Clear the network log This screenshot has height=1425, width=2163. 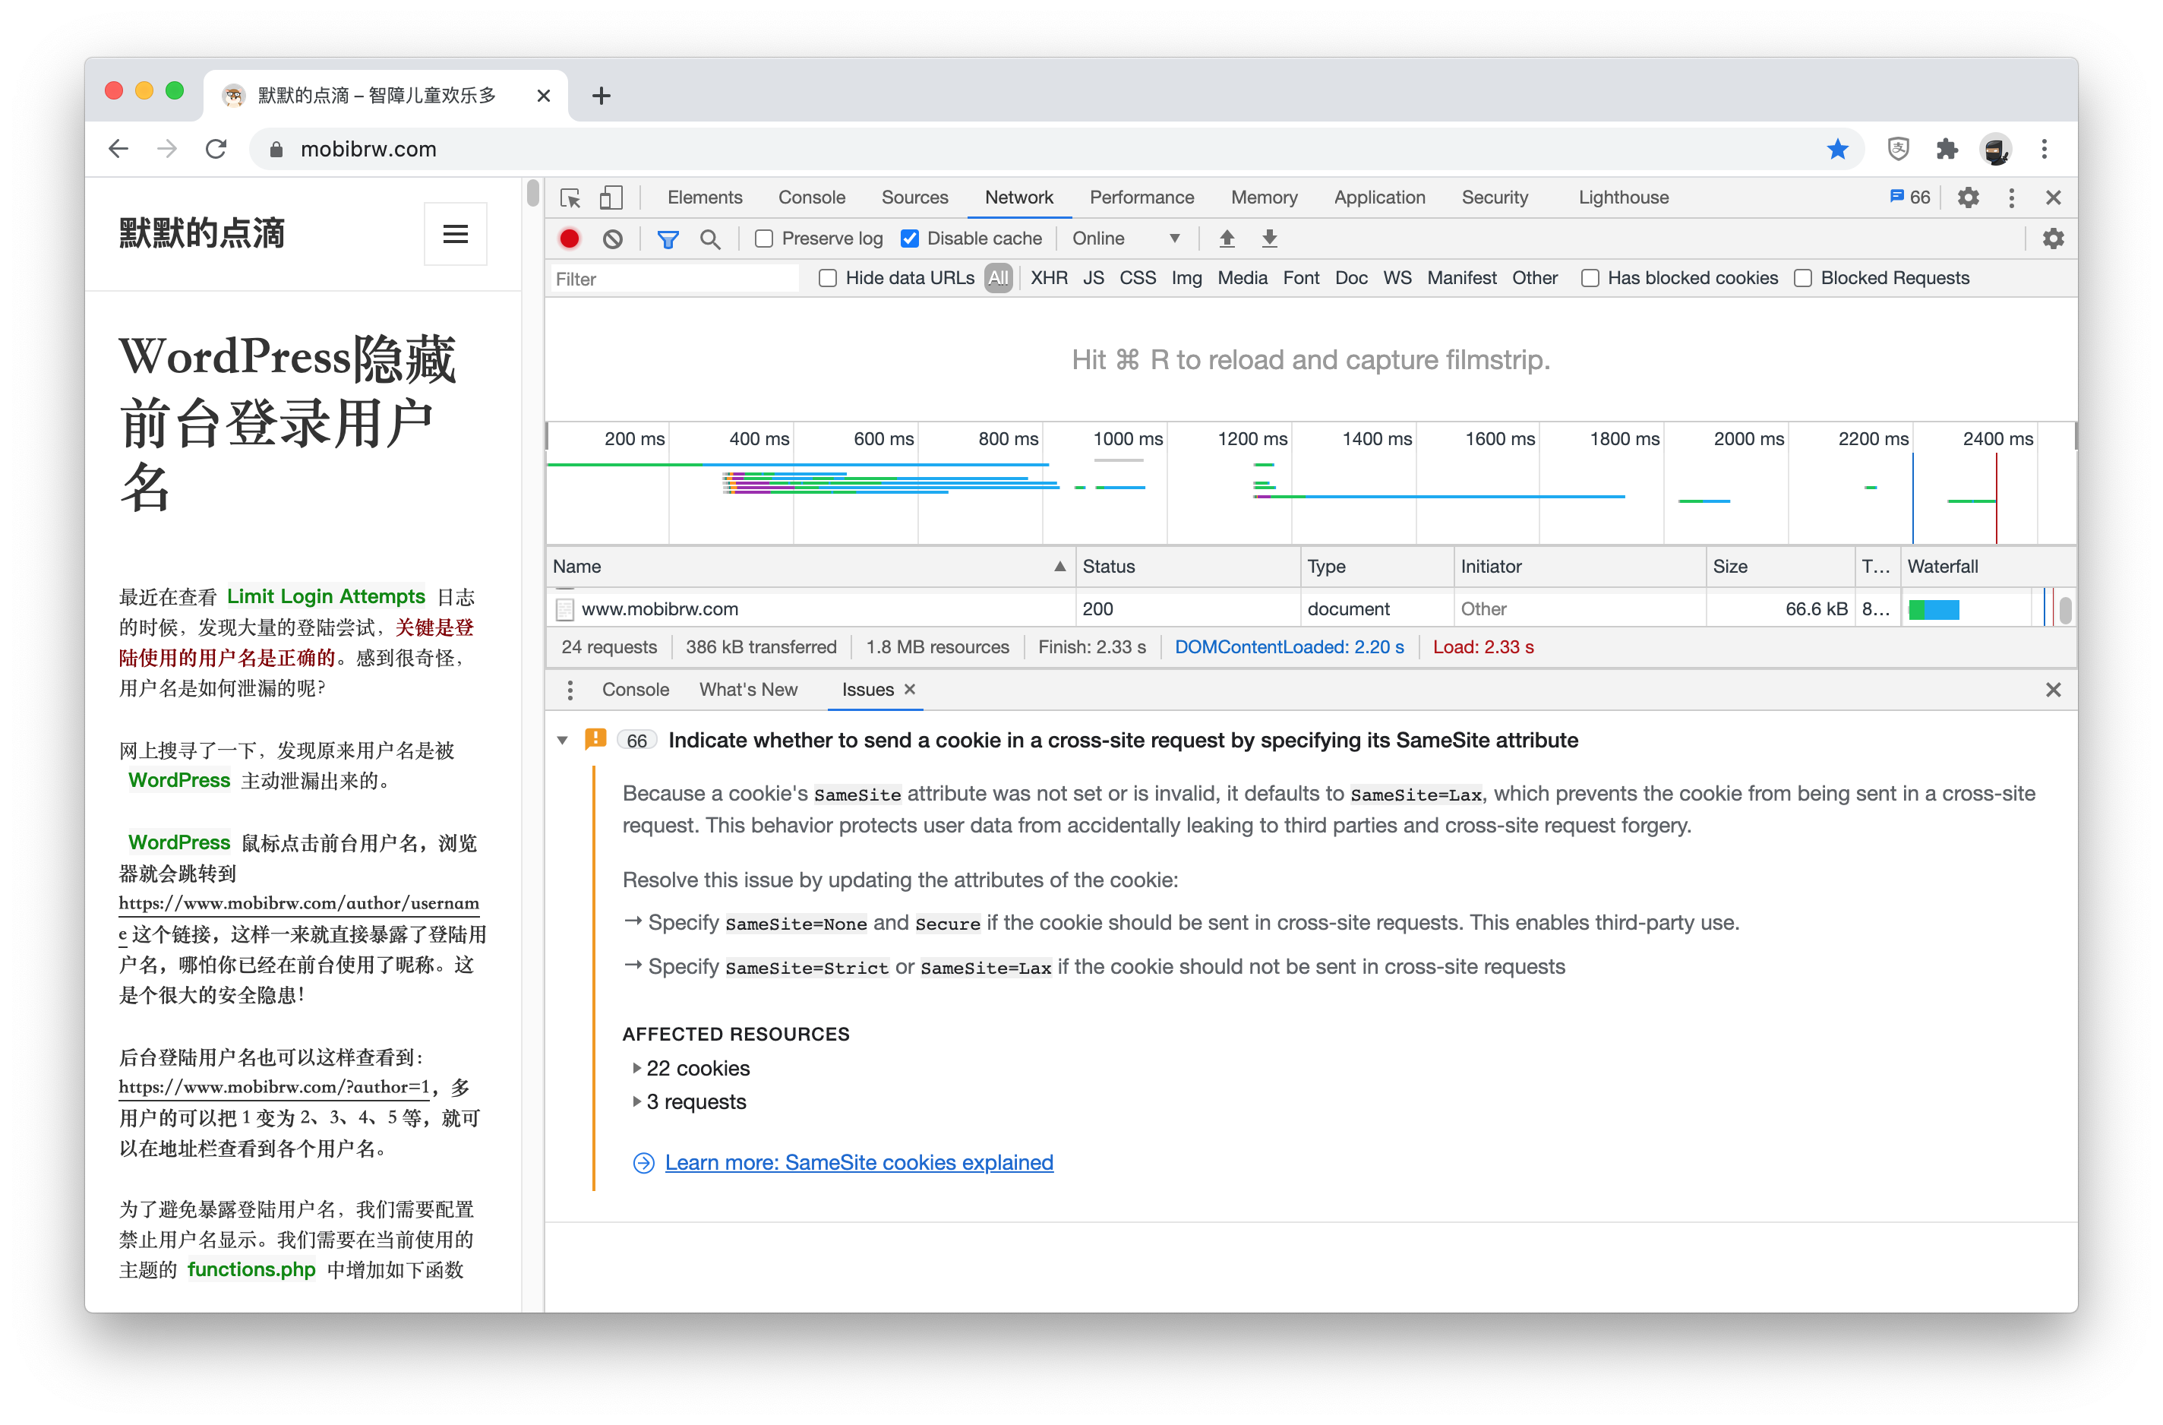(613, 238)
